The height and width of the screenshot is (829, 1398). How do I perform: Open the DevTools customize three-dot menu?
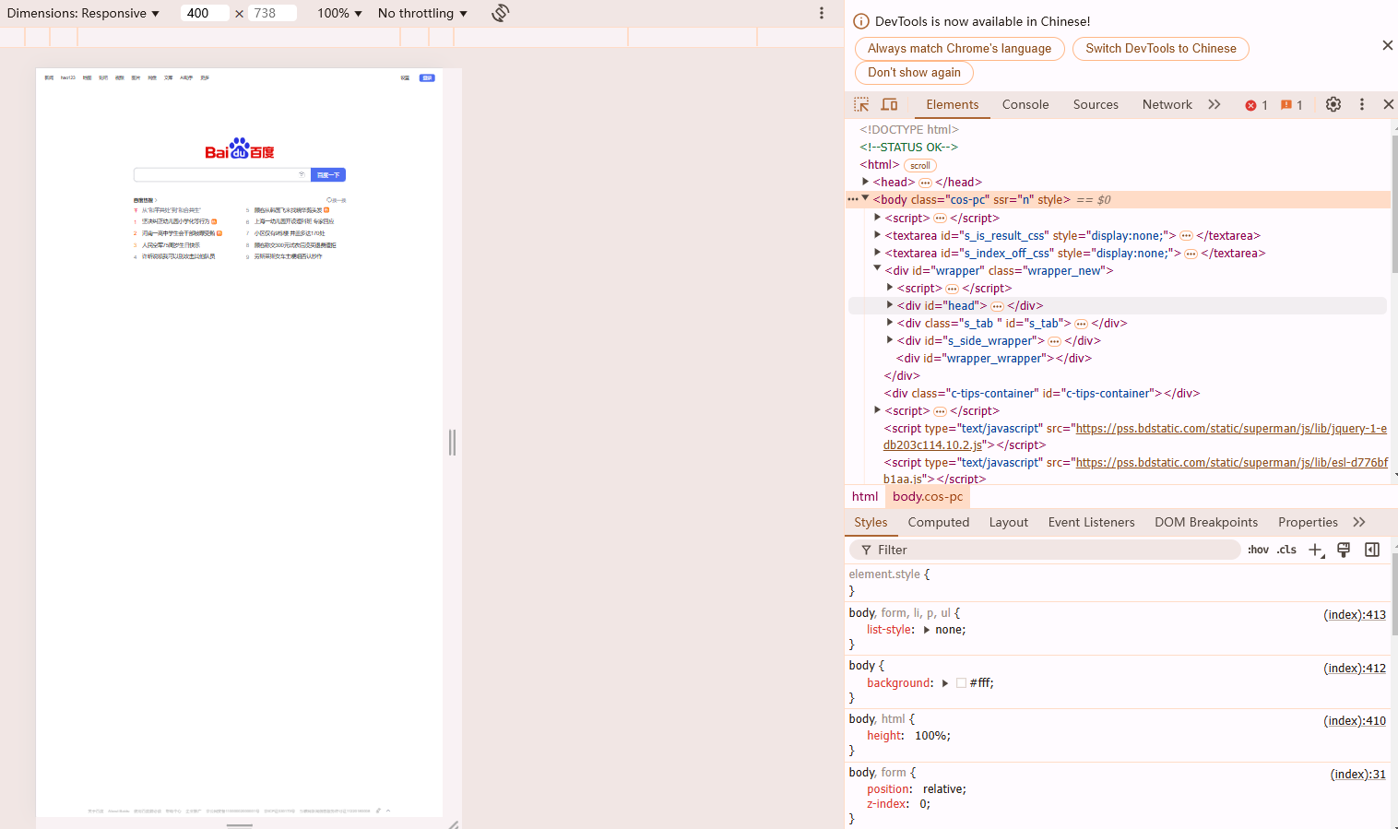point(1362,104)
